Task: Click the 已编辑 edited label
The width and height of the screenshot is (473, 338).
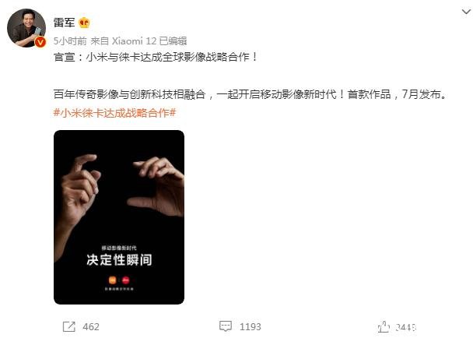Action: pyautogui.click(x=173, y=40)
